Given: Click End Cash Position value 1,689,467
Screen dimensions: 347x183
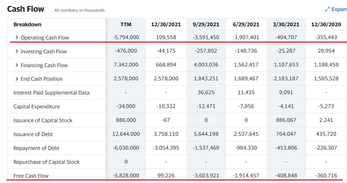Looking at the screenshot, I should 246,79.
